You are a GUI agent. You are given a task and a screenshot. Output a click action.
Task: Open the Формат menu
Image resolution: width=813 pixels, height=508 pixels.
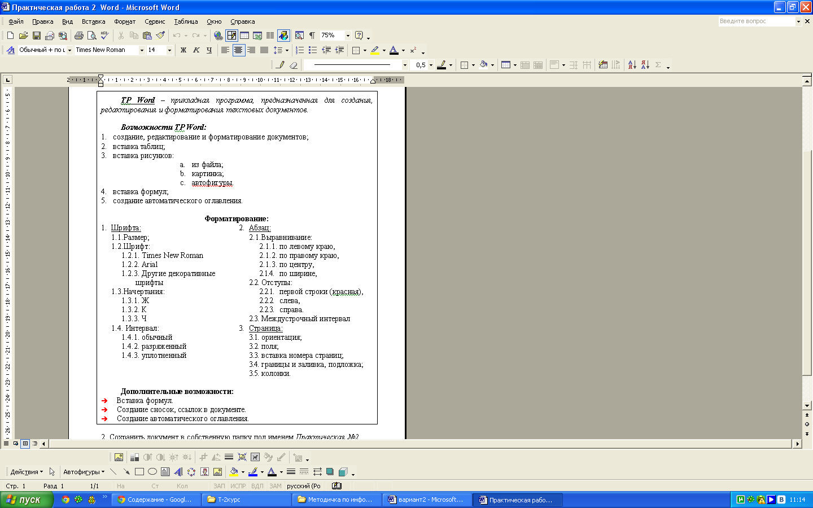[124, 21]
